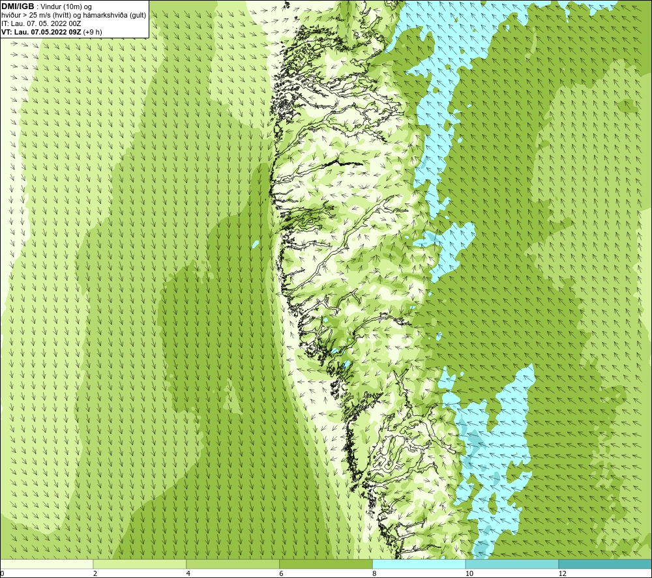Select the 'VT: Lau. 07.05.2022 09Z' valid time line
The height and width of the screenshot is (578, 652).
click(52, 32)
